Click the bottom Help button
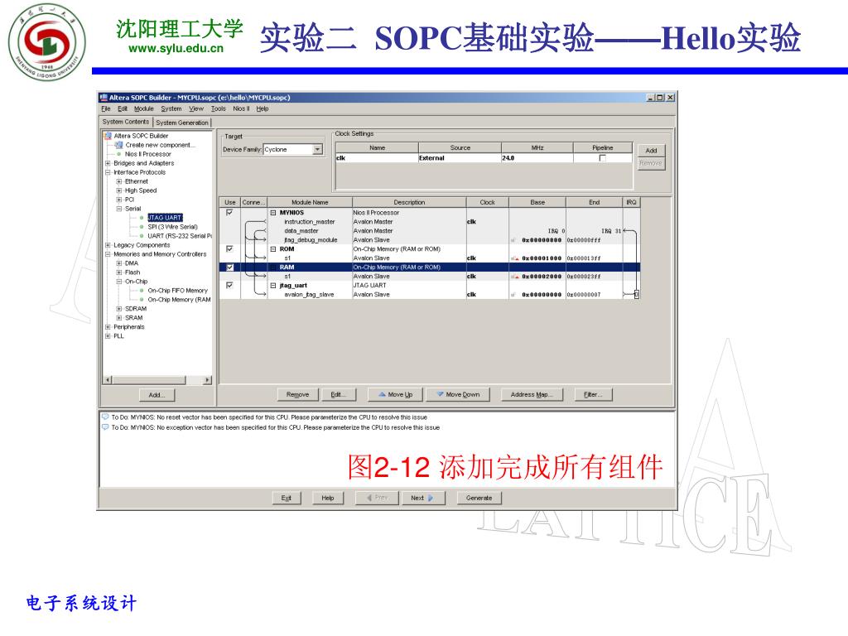 tap(328, 498)
